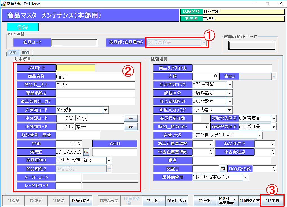Click F10 アマゾン商品検索 button
Image resolution: width=287 pixels, height=207 pixels.
point(227,201)
